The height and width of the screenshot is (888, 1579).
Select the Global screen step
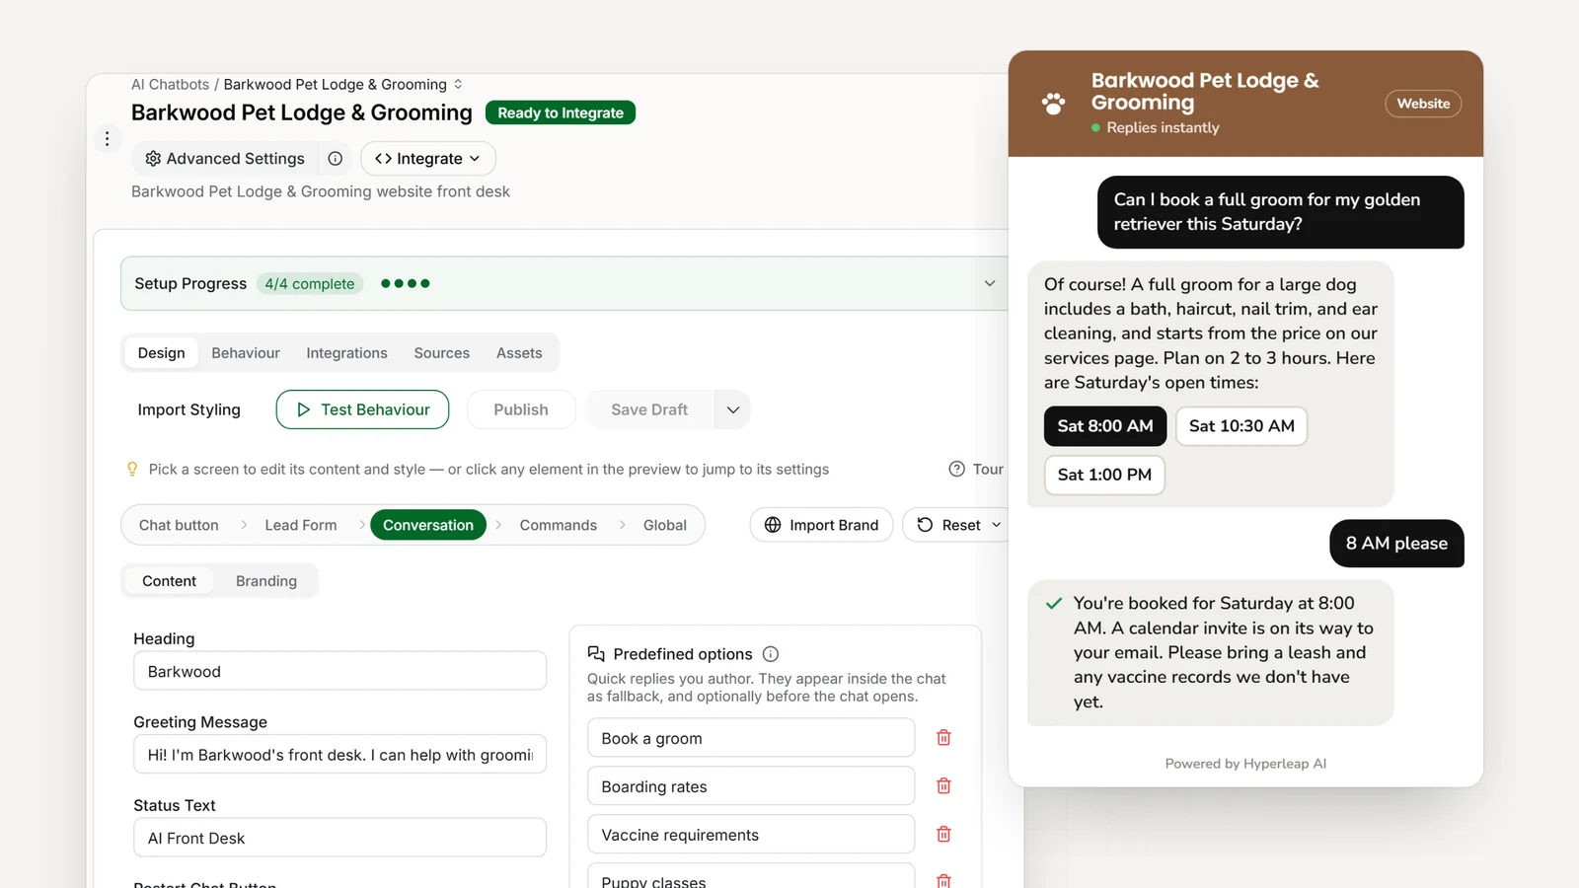[665, 525]
